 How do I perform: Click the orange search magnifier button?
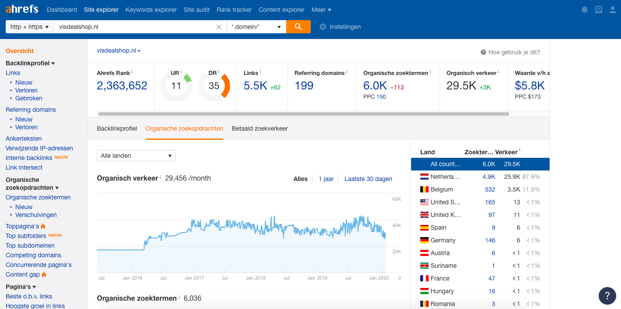tap(298, 27)
